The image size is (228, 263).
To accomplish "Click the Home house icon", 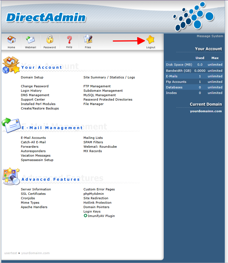I will point(11,40).
